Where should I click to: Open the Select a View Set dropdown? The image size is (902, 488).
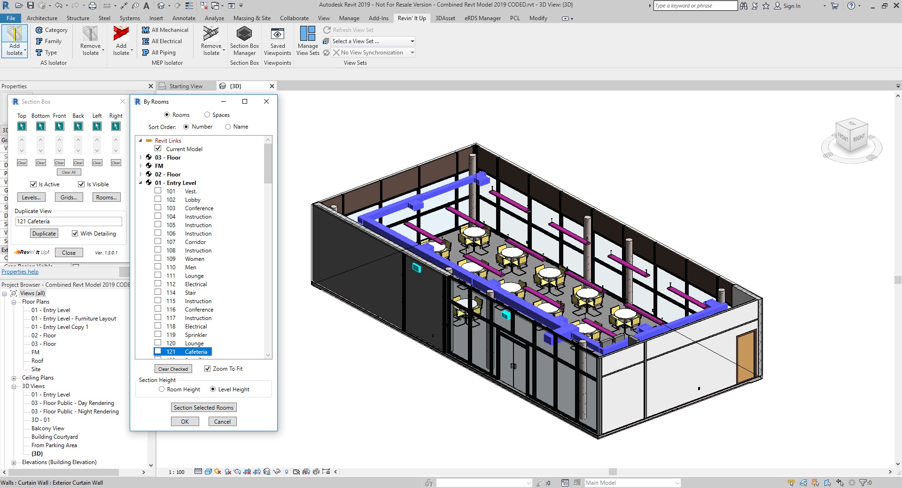click(x=373, y=41)
